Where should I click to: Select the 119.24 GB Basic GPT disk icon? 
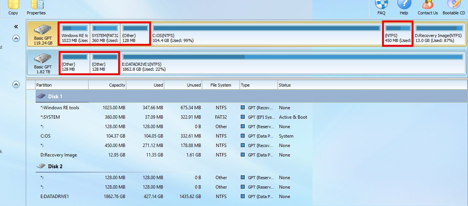coord(42,33)
